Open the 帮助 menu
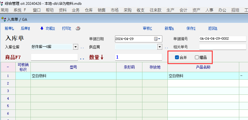The height and width of the screenshot is (120, 248). coord(50,10)
